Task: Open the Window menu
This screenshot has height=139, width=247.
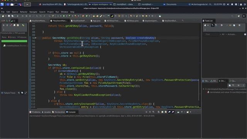Action: coord(64,12)
